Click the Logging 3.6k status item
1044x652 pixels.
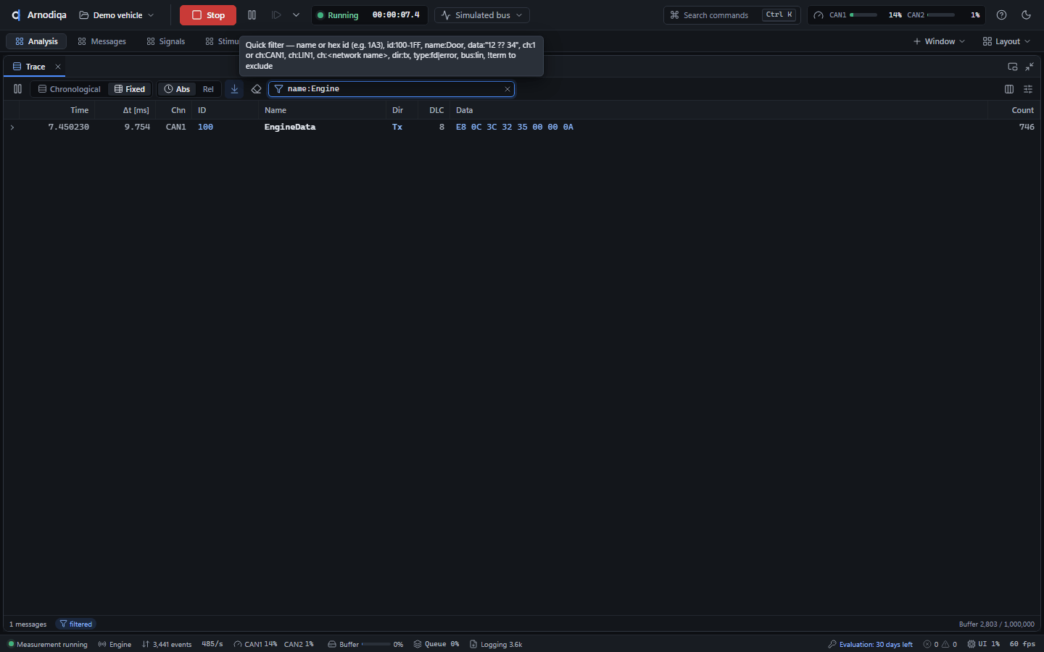[496, 644]
